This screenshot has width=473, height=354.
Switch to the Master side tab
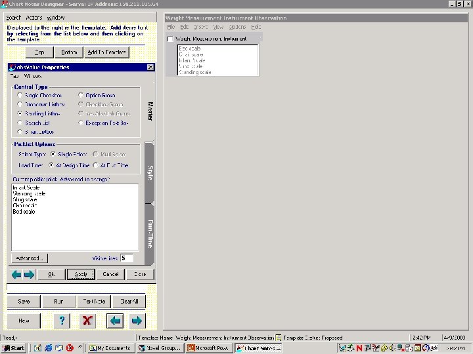pyautogui.click(x=150, y=111)
